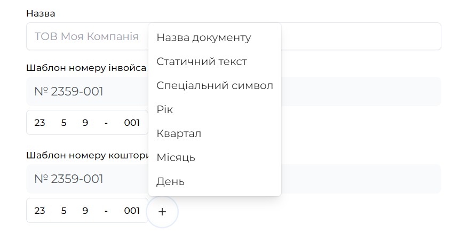Image resolution: width=452 pixels, height=232 pixels.
Task: Click the plus button to add a segment
Action: click(162, 212)
